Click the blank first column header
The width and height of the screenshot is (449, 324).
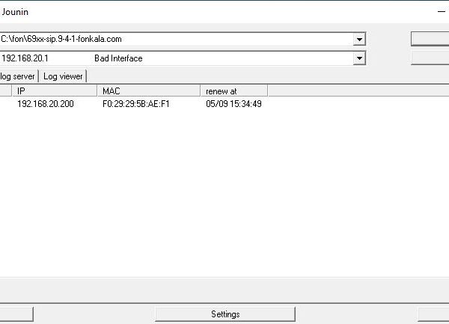(x=5, y=91)
